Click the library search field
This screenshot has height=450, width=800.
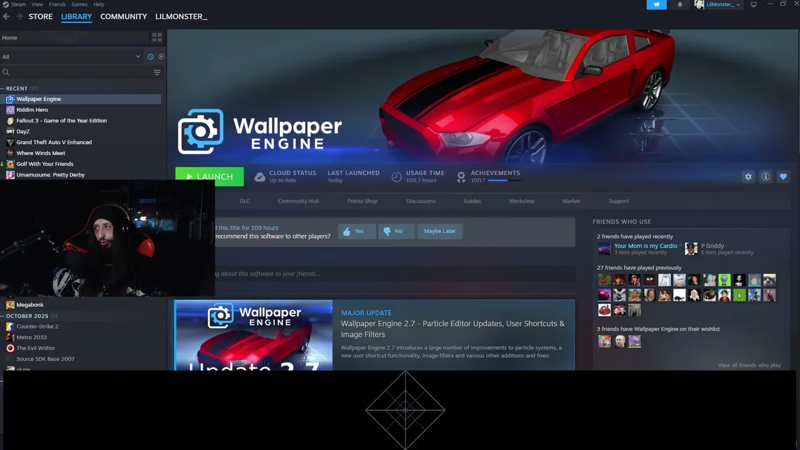pos(75,72)
